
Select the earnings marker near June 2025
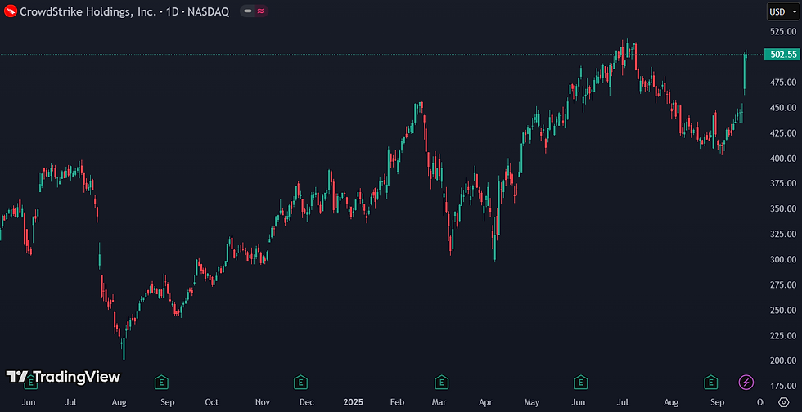[580, 382]
